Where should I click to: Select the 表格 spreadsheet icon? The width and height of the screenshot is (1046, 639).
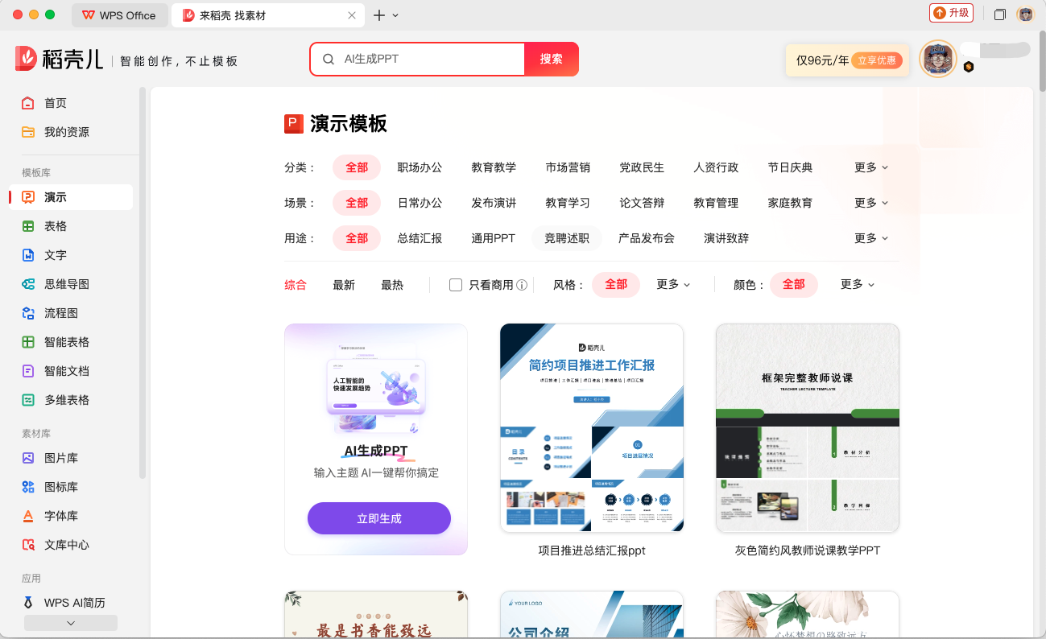(28, 226)
